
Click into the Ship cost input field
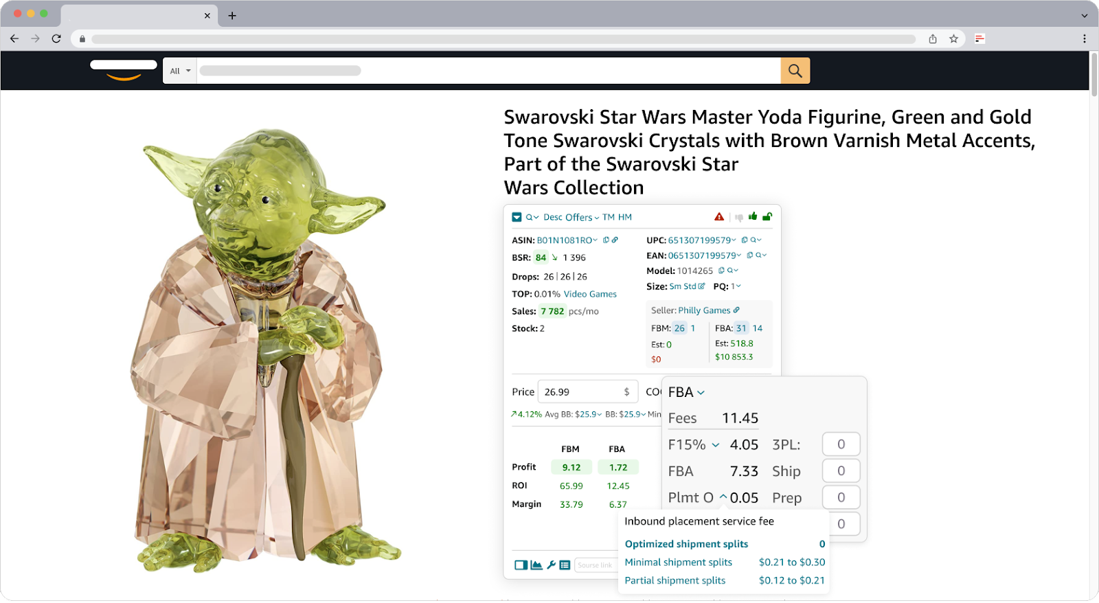(x=841, y=471)
